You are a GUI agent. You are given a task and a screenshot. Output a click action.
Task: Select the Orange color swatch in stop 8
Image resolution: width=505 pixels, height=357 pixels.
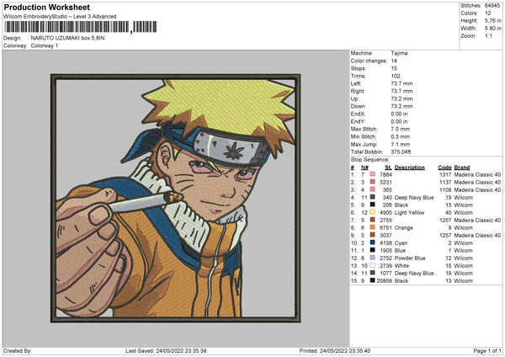[373, 227]
